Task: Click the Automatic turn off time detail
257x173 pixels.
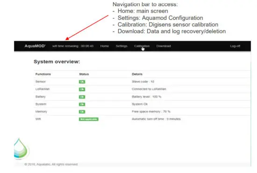Action: (x=156, y=119)
